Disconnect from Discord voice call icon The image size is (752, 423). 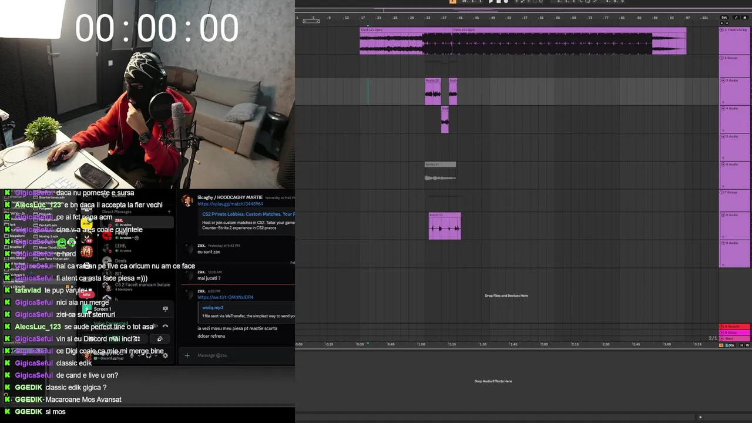(x=165, y=327)
